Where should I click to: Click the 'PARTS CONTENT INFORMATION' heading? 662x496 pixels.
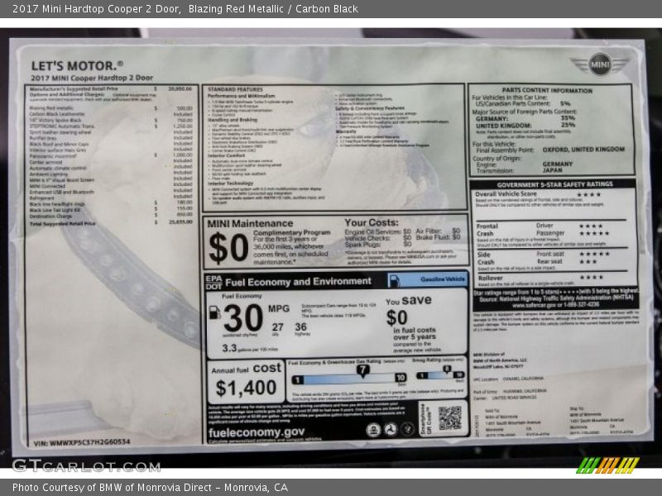point(547,90)
